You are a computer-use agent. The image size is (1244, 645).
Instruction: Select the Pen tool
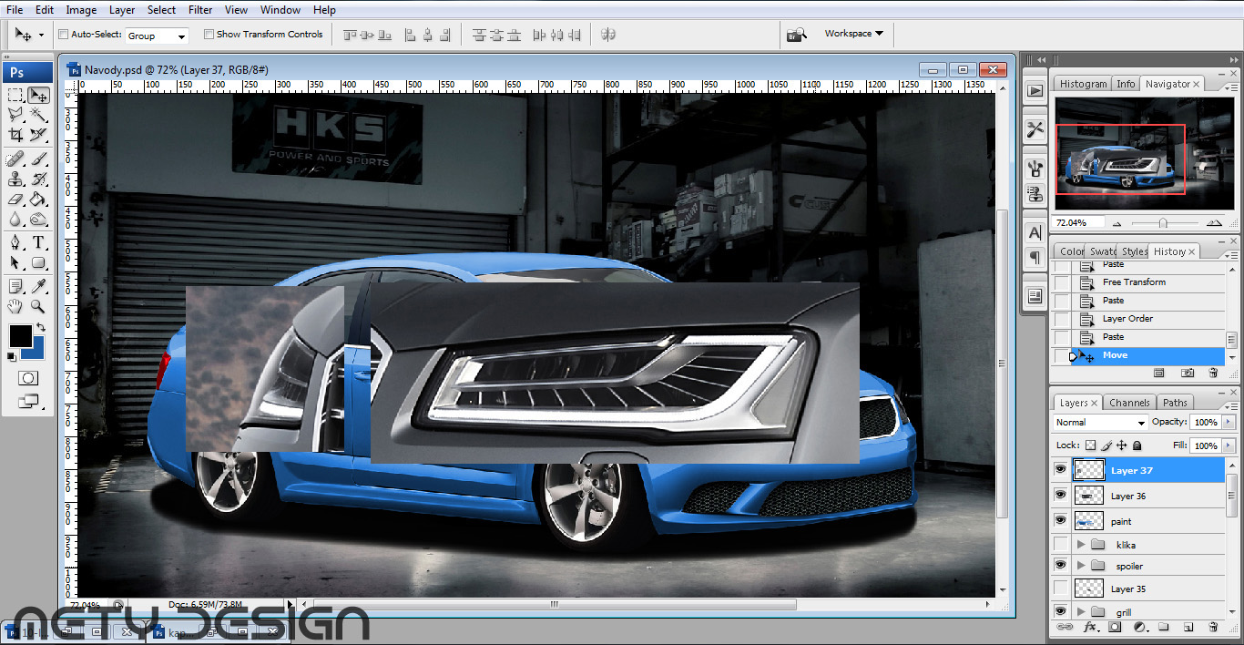[15, 242]
